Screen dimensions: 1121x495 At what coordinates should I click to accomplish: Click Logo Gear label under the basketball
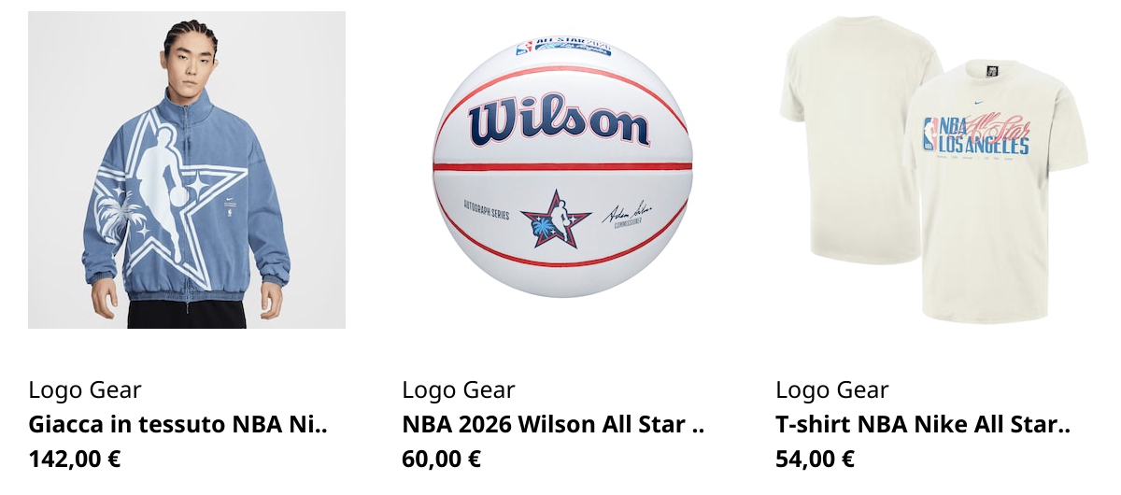[x=459, y=390]
